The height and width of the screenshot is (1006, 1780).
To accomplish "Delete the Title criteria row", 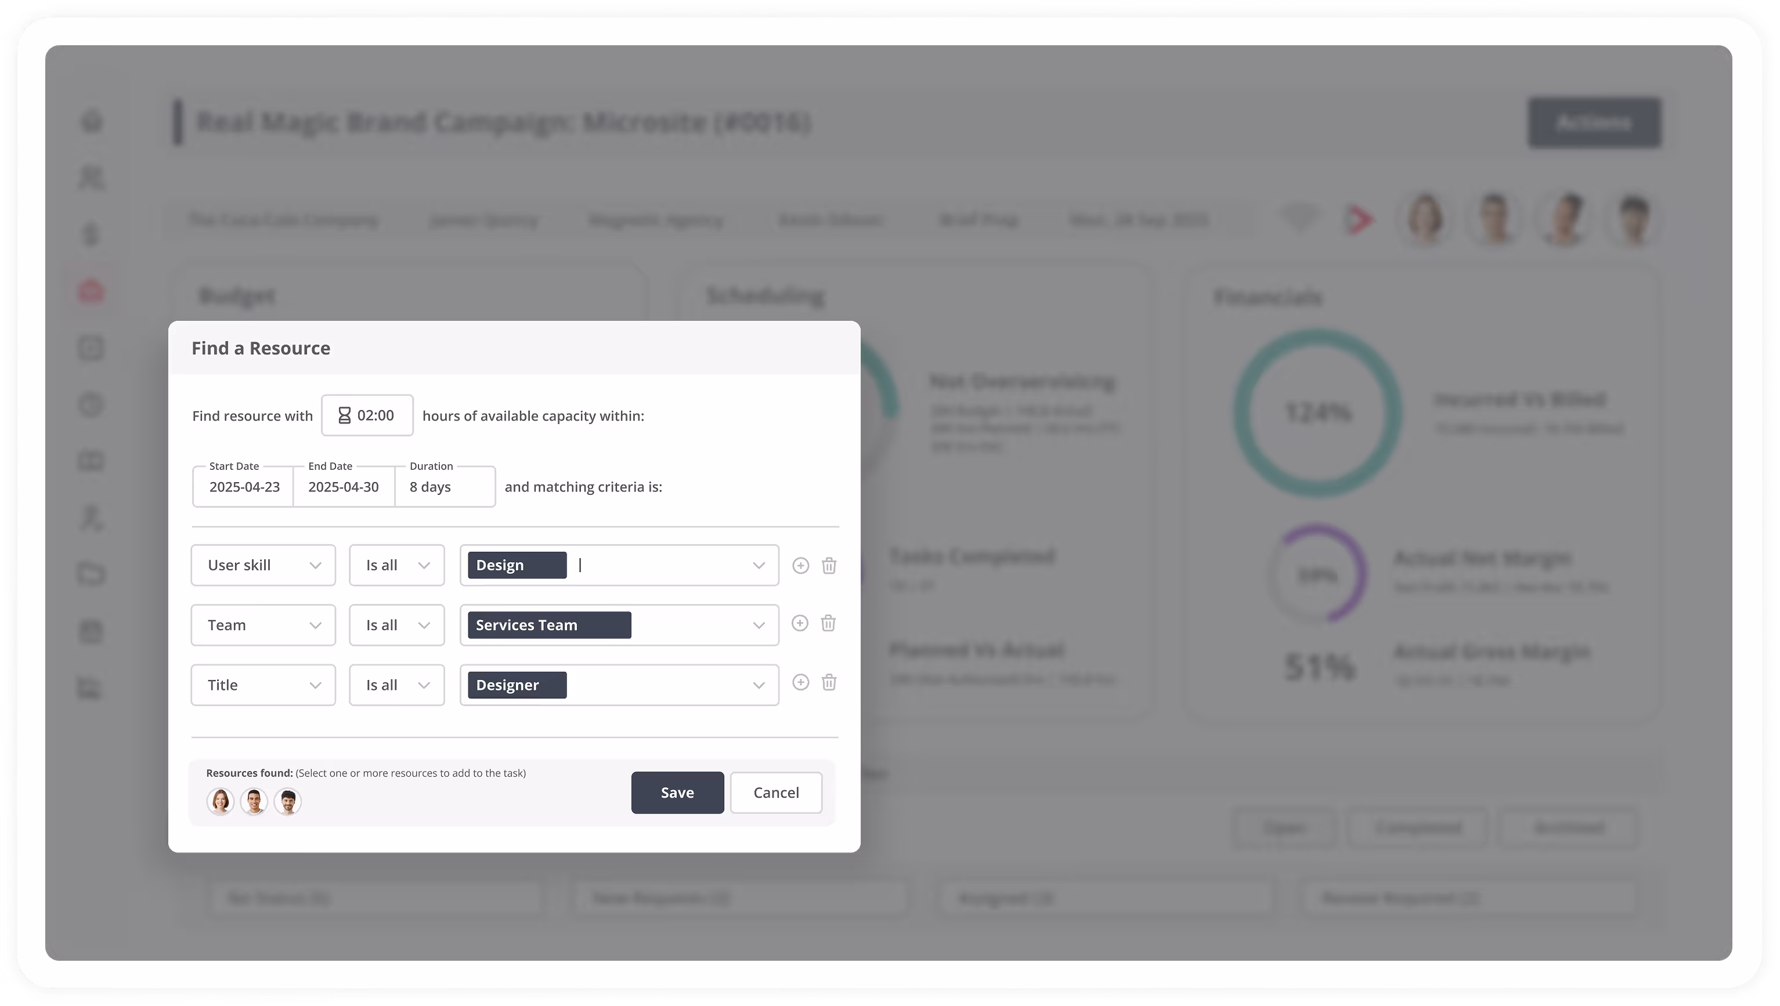I will click(x=829, y=683).
